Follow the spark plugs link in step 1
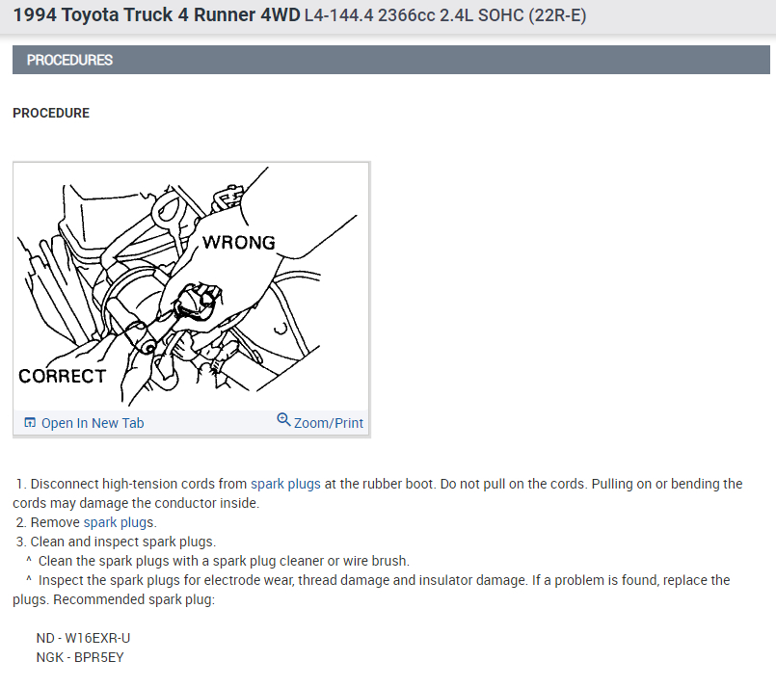This screenshot has height=688, width=776. pos(285,484)
